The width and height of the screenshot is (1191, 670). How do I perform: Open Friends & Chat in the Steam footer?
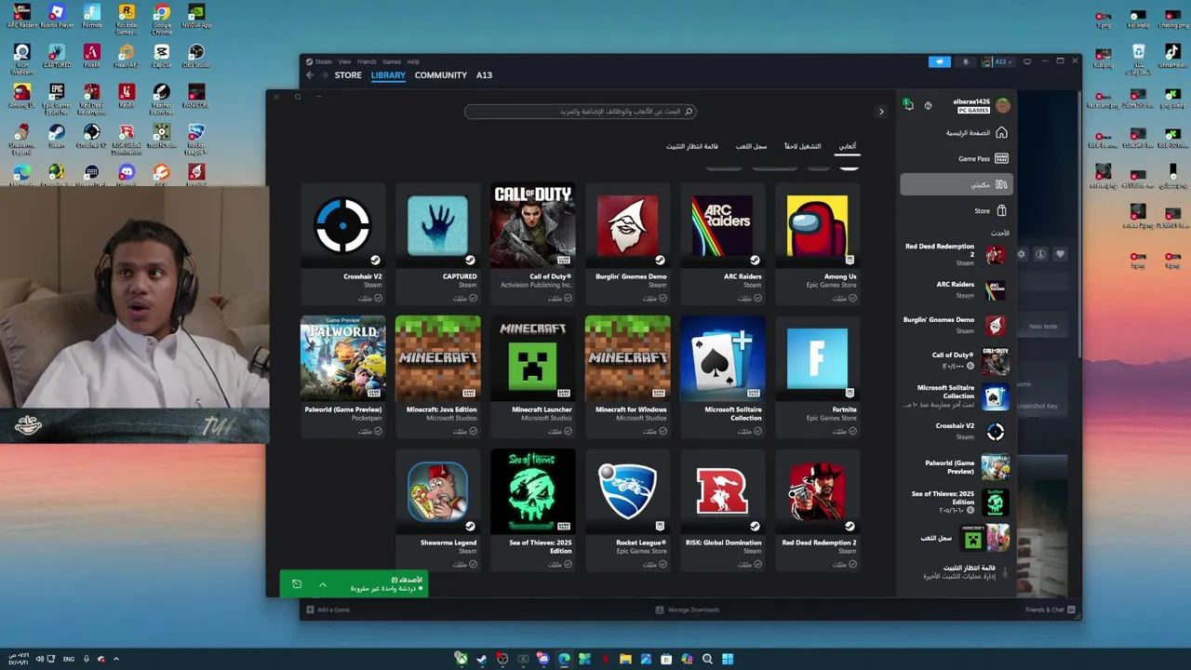pyautogui.click(x=1050, y=610)
